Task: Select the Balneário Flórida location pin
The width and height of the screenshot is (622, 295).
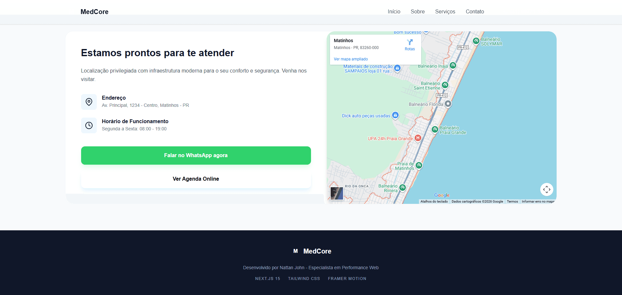Action: pyautogui.click(x=448, y=104)
